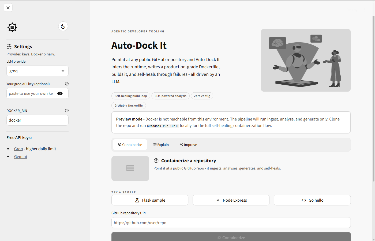The height and width of the screenshot is (241, 375).
Task: Open the Groq free API key link
Action: [x=18, y=149]
